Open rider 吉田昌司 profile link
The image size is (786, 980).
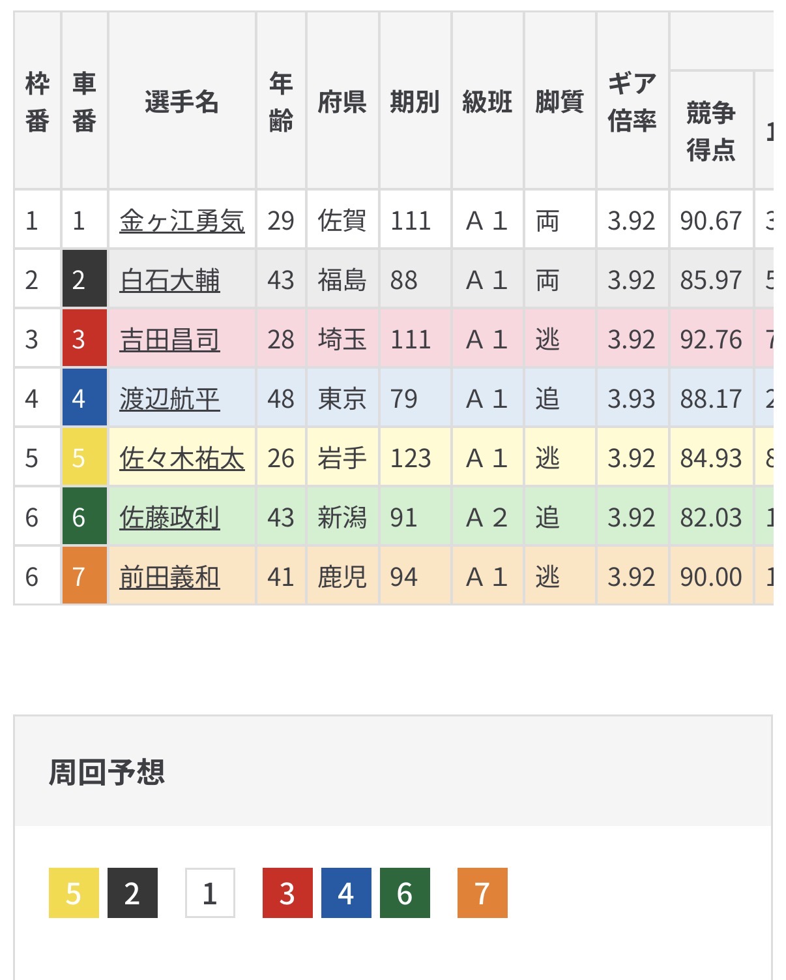click(169, 340)
